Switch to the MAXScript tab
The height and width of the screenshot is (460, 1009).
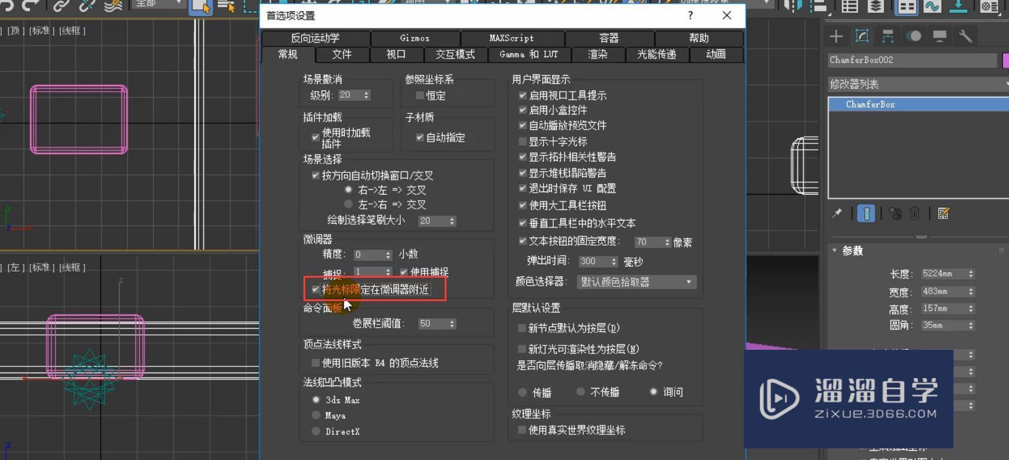[x=512, y=38]
